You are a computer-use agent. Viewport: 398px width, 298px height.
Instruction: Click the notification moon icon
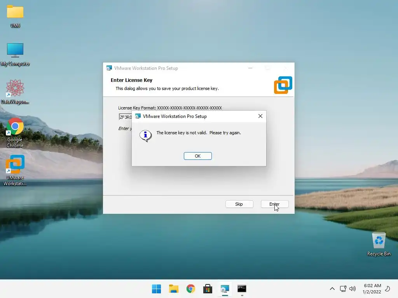pyautogui.click(x=388, y=289)
